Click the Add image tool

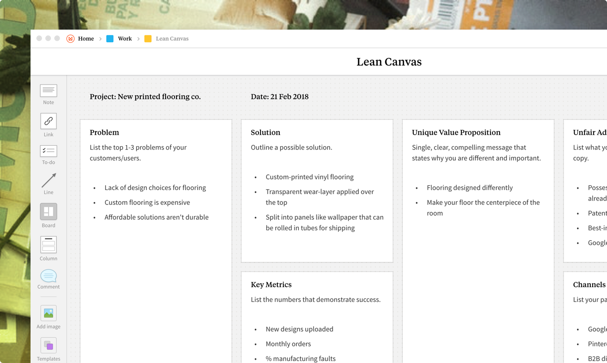point(48,317)
